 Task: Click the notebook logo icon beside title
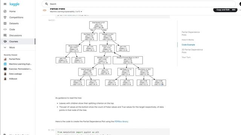click(44, 10)
